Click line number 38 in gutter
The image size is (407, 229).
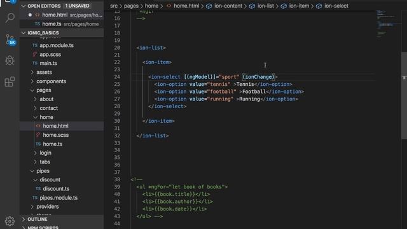point(117,179)
